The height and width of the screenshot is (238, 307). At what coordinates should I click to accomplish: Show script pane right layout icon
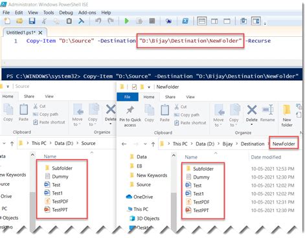click(214, 21)
